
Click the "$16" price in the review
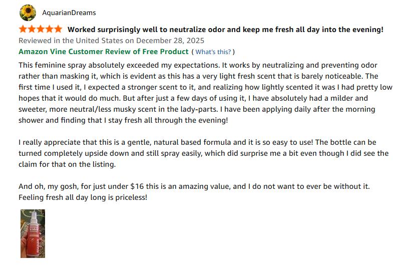137,186
